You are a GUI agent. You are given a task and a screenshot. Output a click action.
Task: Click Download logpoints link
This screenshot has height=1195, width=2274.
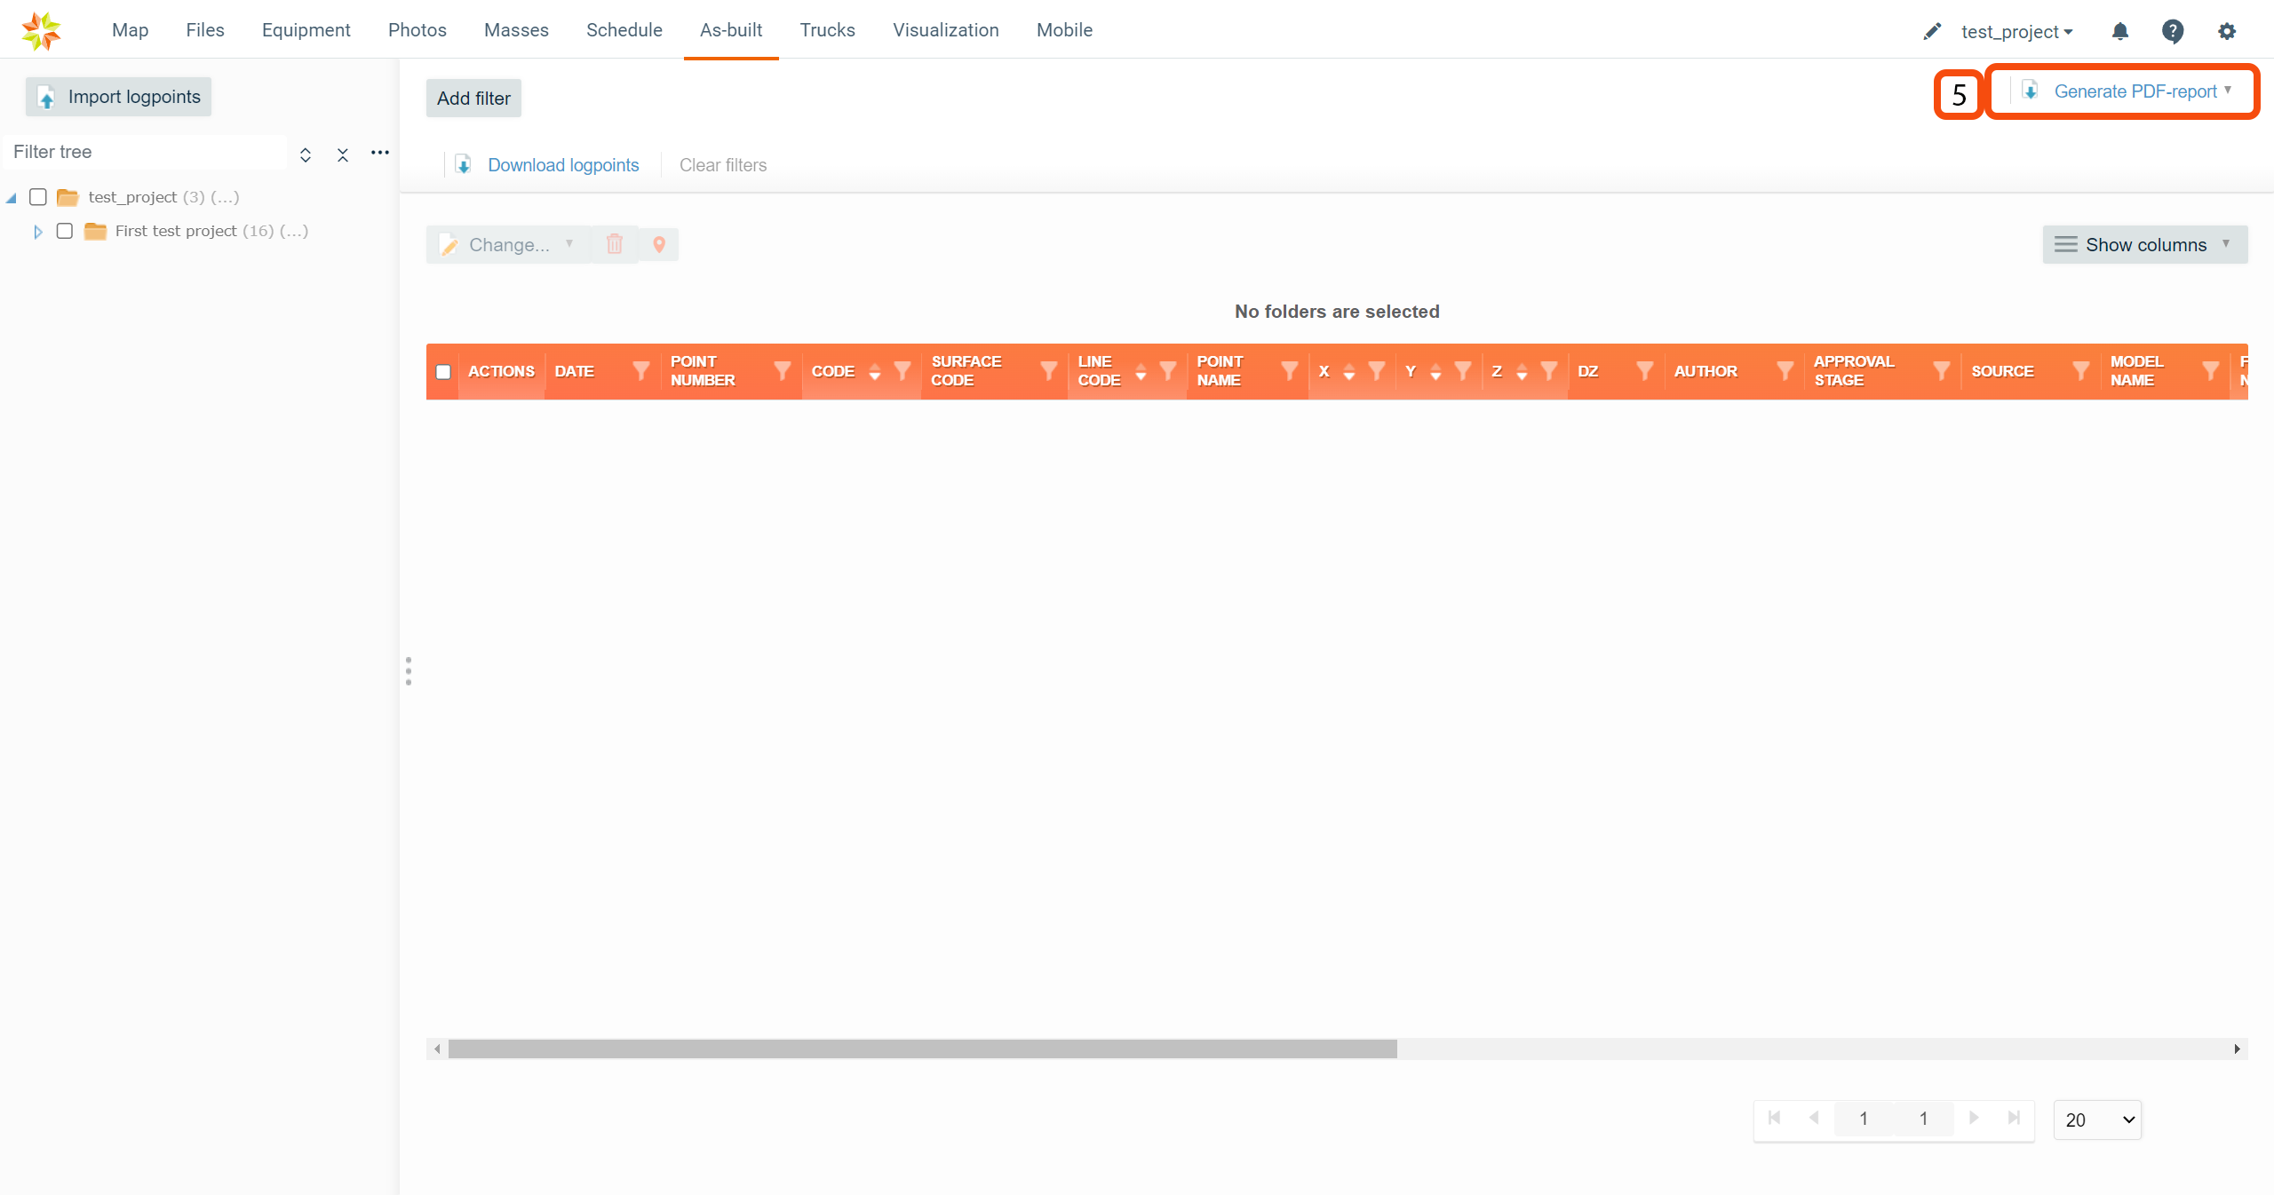563,165
